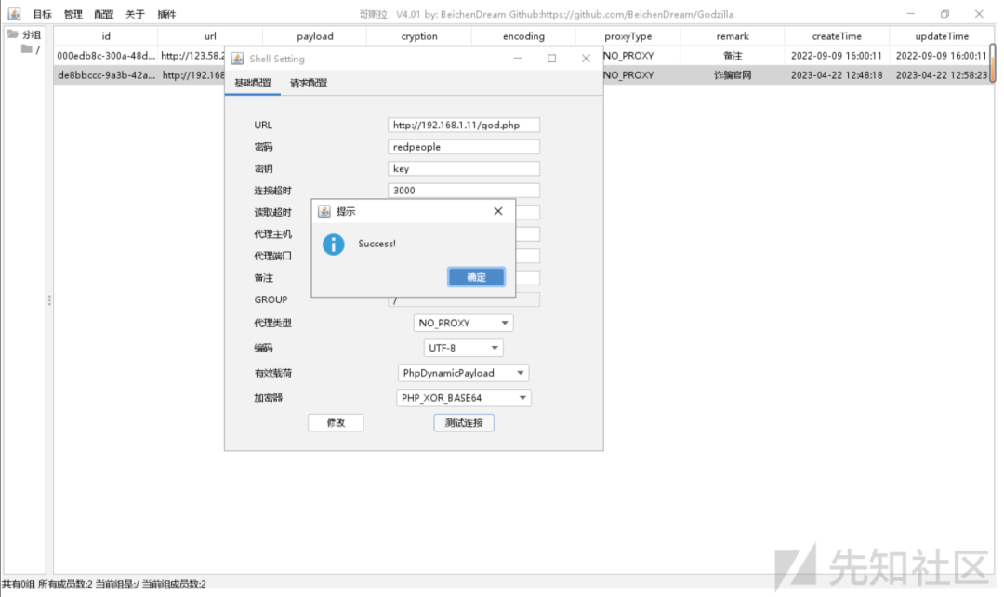Viewport: 1004px width, 597px height.
Task: Click NO_PROXY cell in second table row
Action: [628, 75]
